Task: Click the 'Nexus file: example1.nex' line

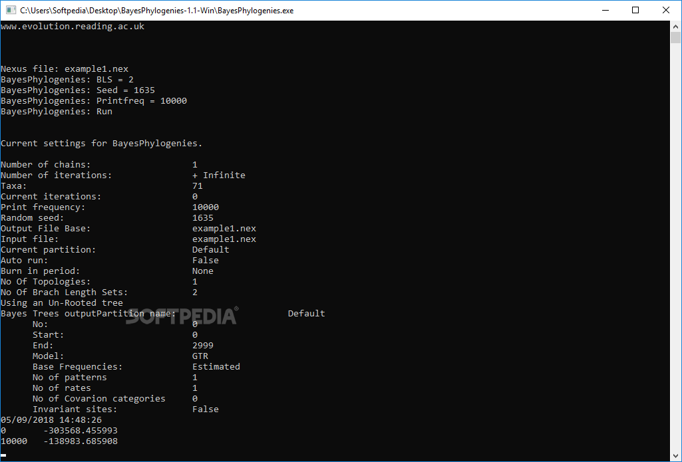Action: (65, 69)
